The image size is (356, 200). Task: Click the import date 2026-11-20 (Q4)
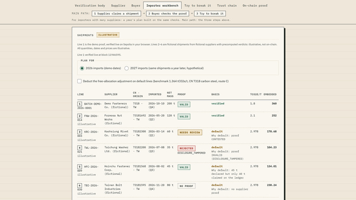point(156,187)
